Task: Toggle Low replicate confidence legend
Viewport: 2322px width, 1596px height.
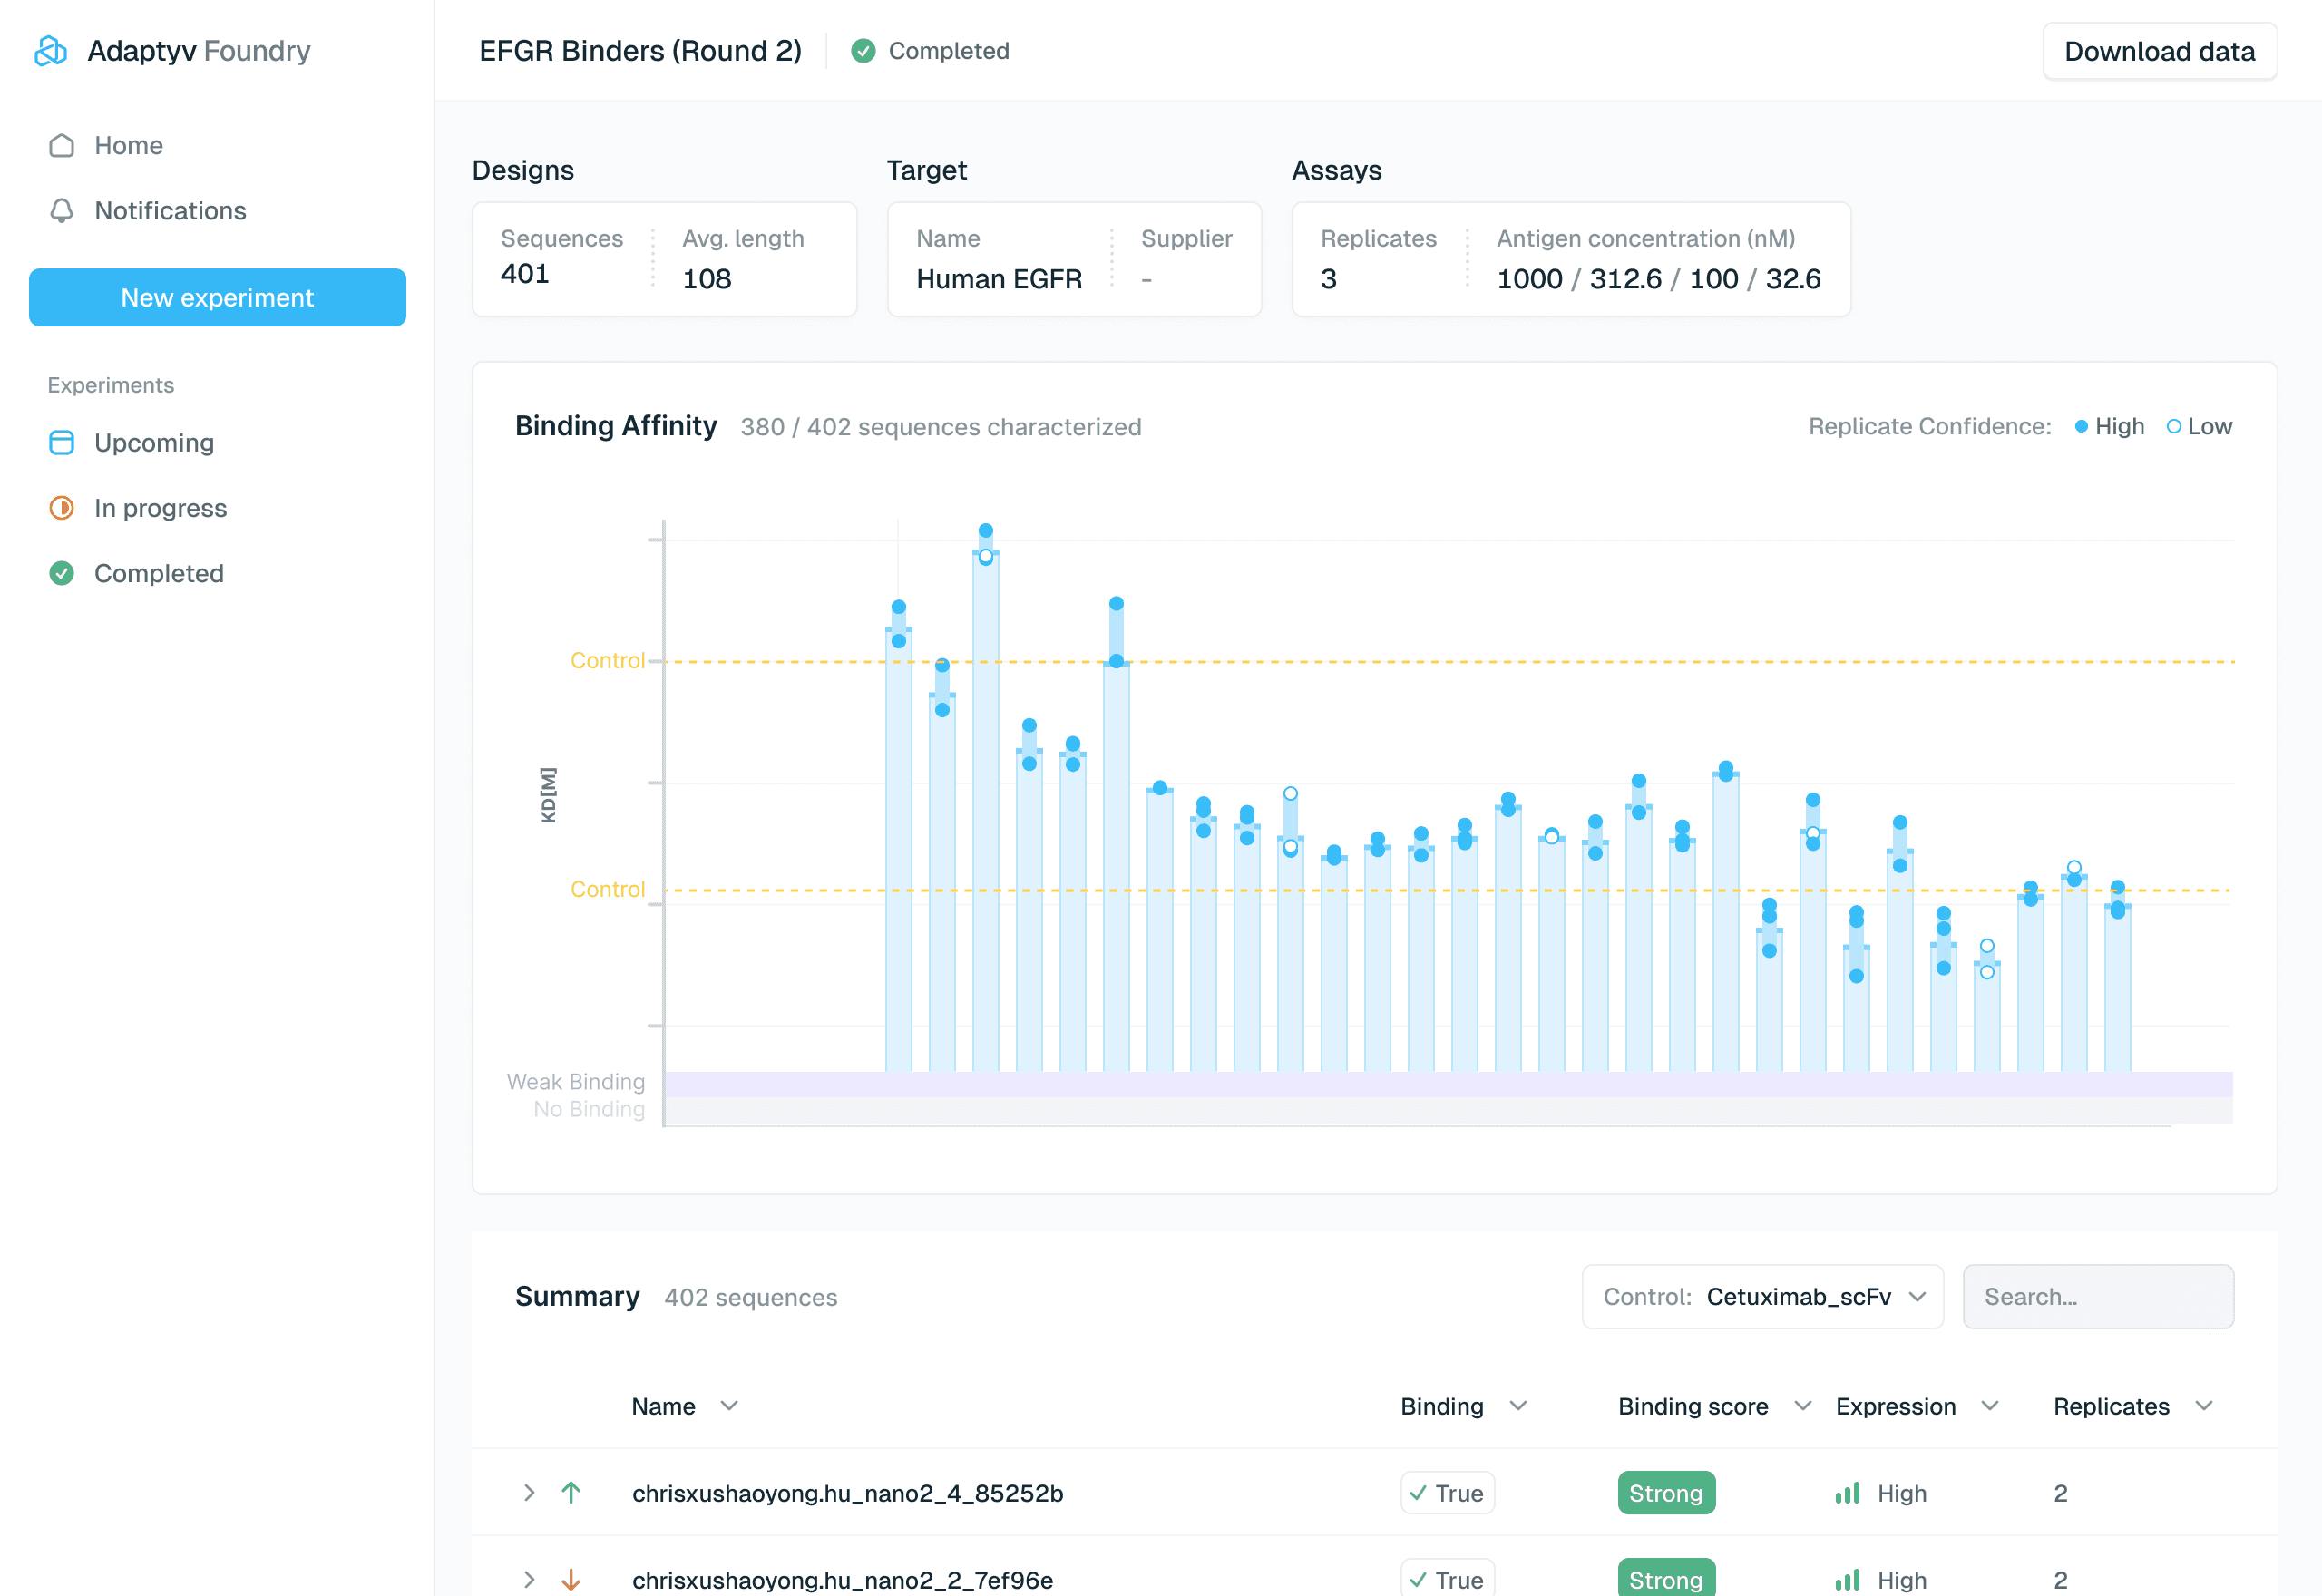Action: [x=2199, y=427]
